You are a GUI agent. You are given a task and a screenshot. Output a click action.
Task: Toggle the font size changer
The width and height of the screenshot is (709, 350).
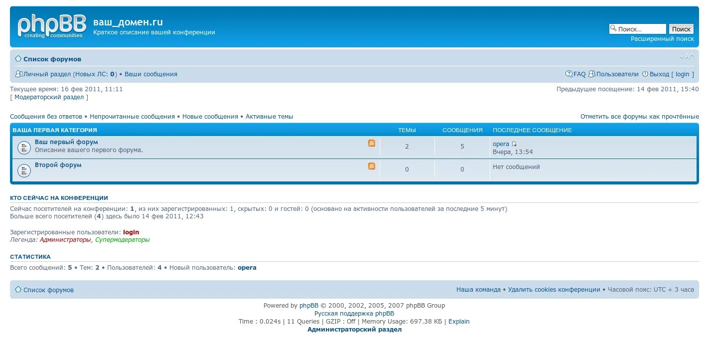[686, 56]
